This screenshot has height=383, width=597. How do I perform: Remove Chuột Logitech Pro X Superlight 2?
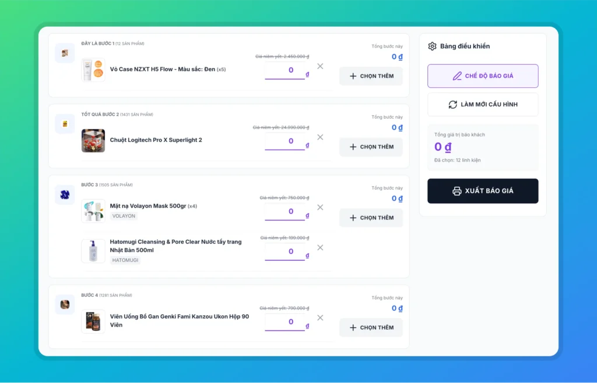point(320,137)
